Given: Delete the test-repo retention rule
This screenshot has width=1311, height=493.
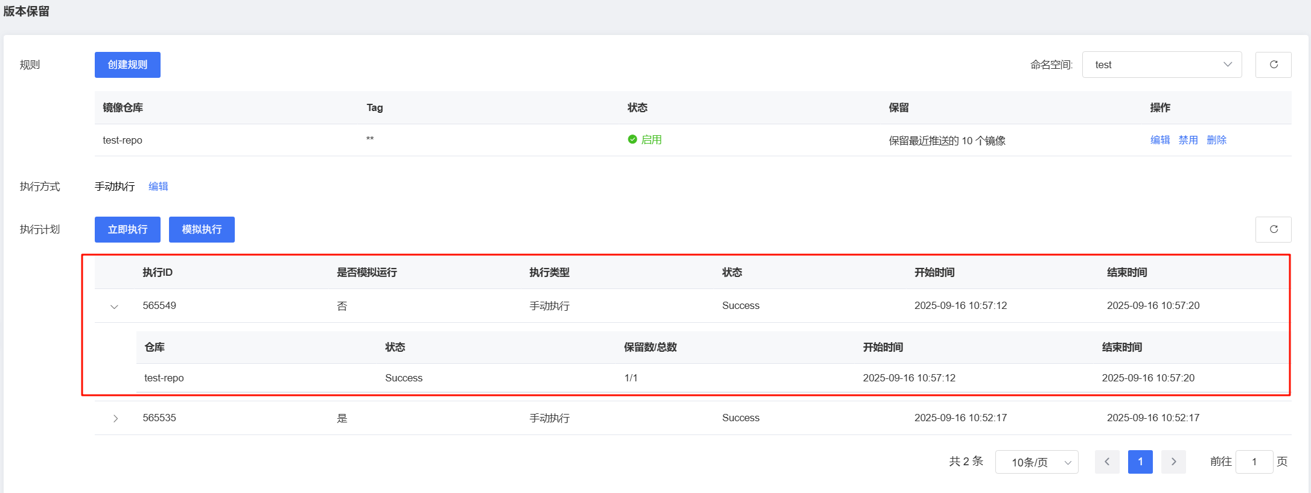Looking at the screenshot, I should point(1216,140).
